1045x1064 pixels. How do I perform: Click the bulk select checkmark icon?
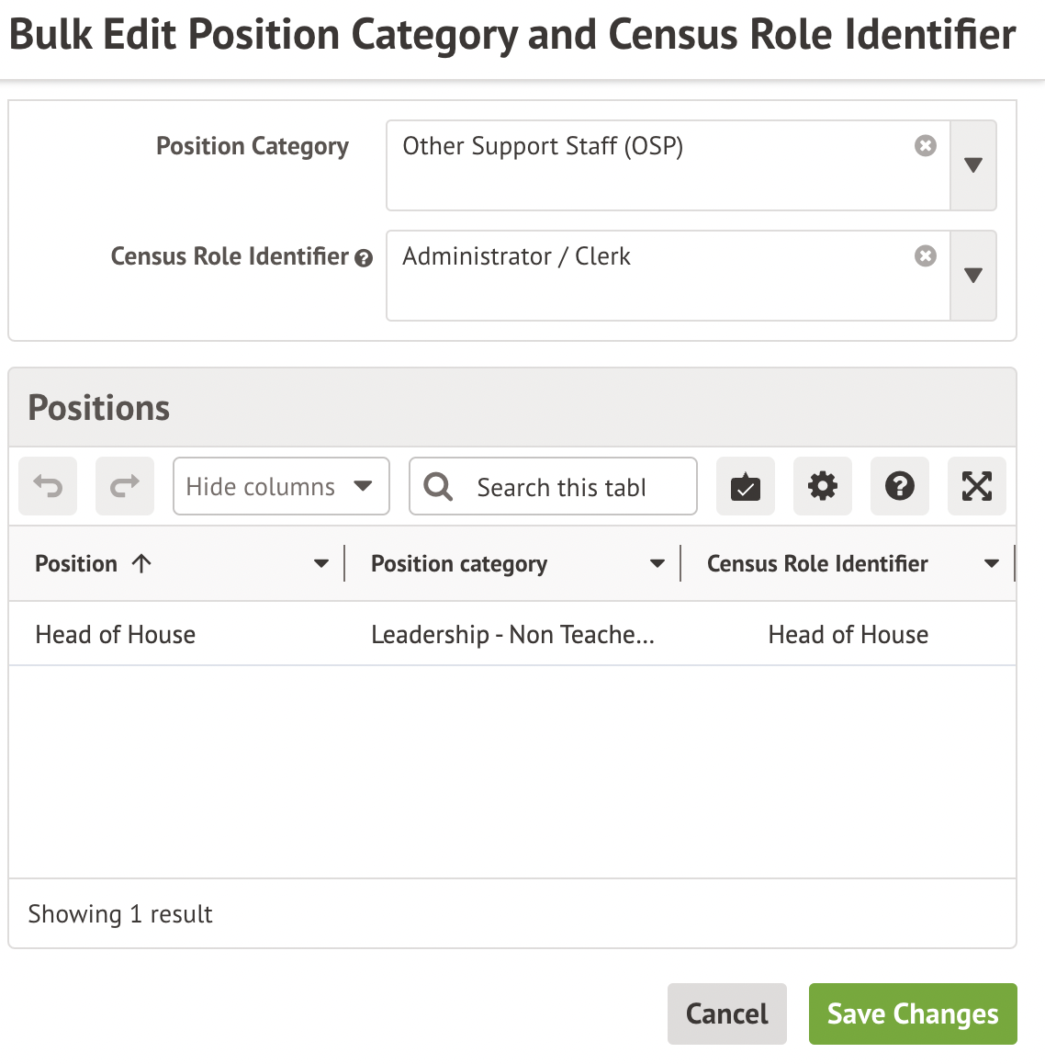[x=746, y=486]
